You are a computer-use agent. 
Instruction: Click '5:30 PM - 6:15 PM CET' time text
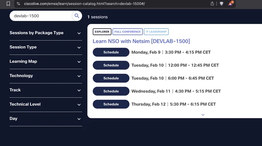click(x=193, y=104)
